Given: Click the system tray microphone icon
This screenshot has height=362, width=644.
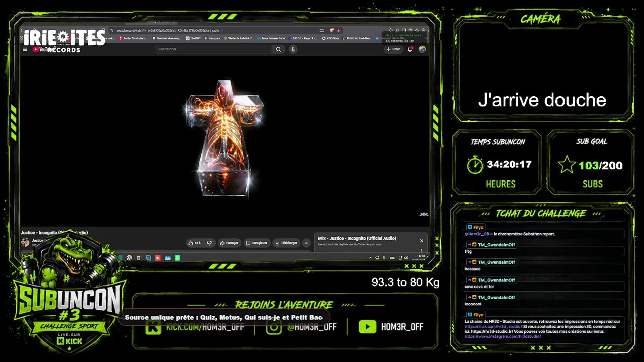Looking at the screenshot, I should tap(384, 258).
